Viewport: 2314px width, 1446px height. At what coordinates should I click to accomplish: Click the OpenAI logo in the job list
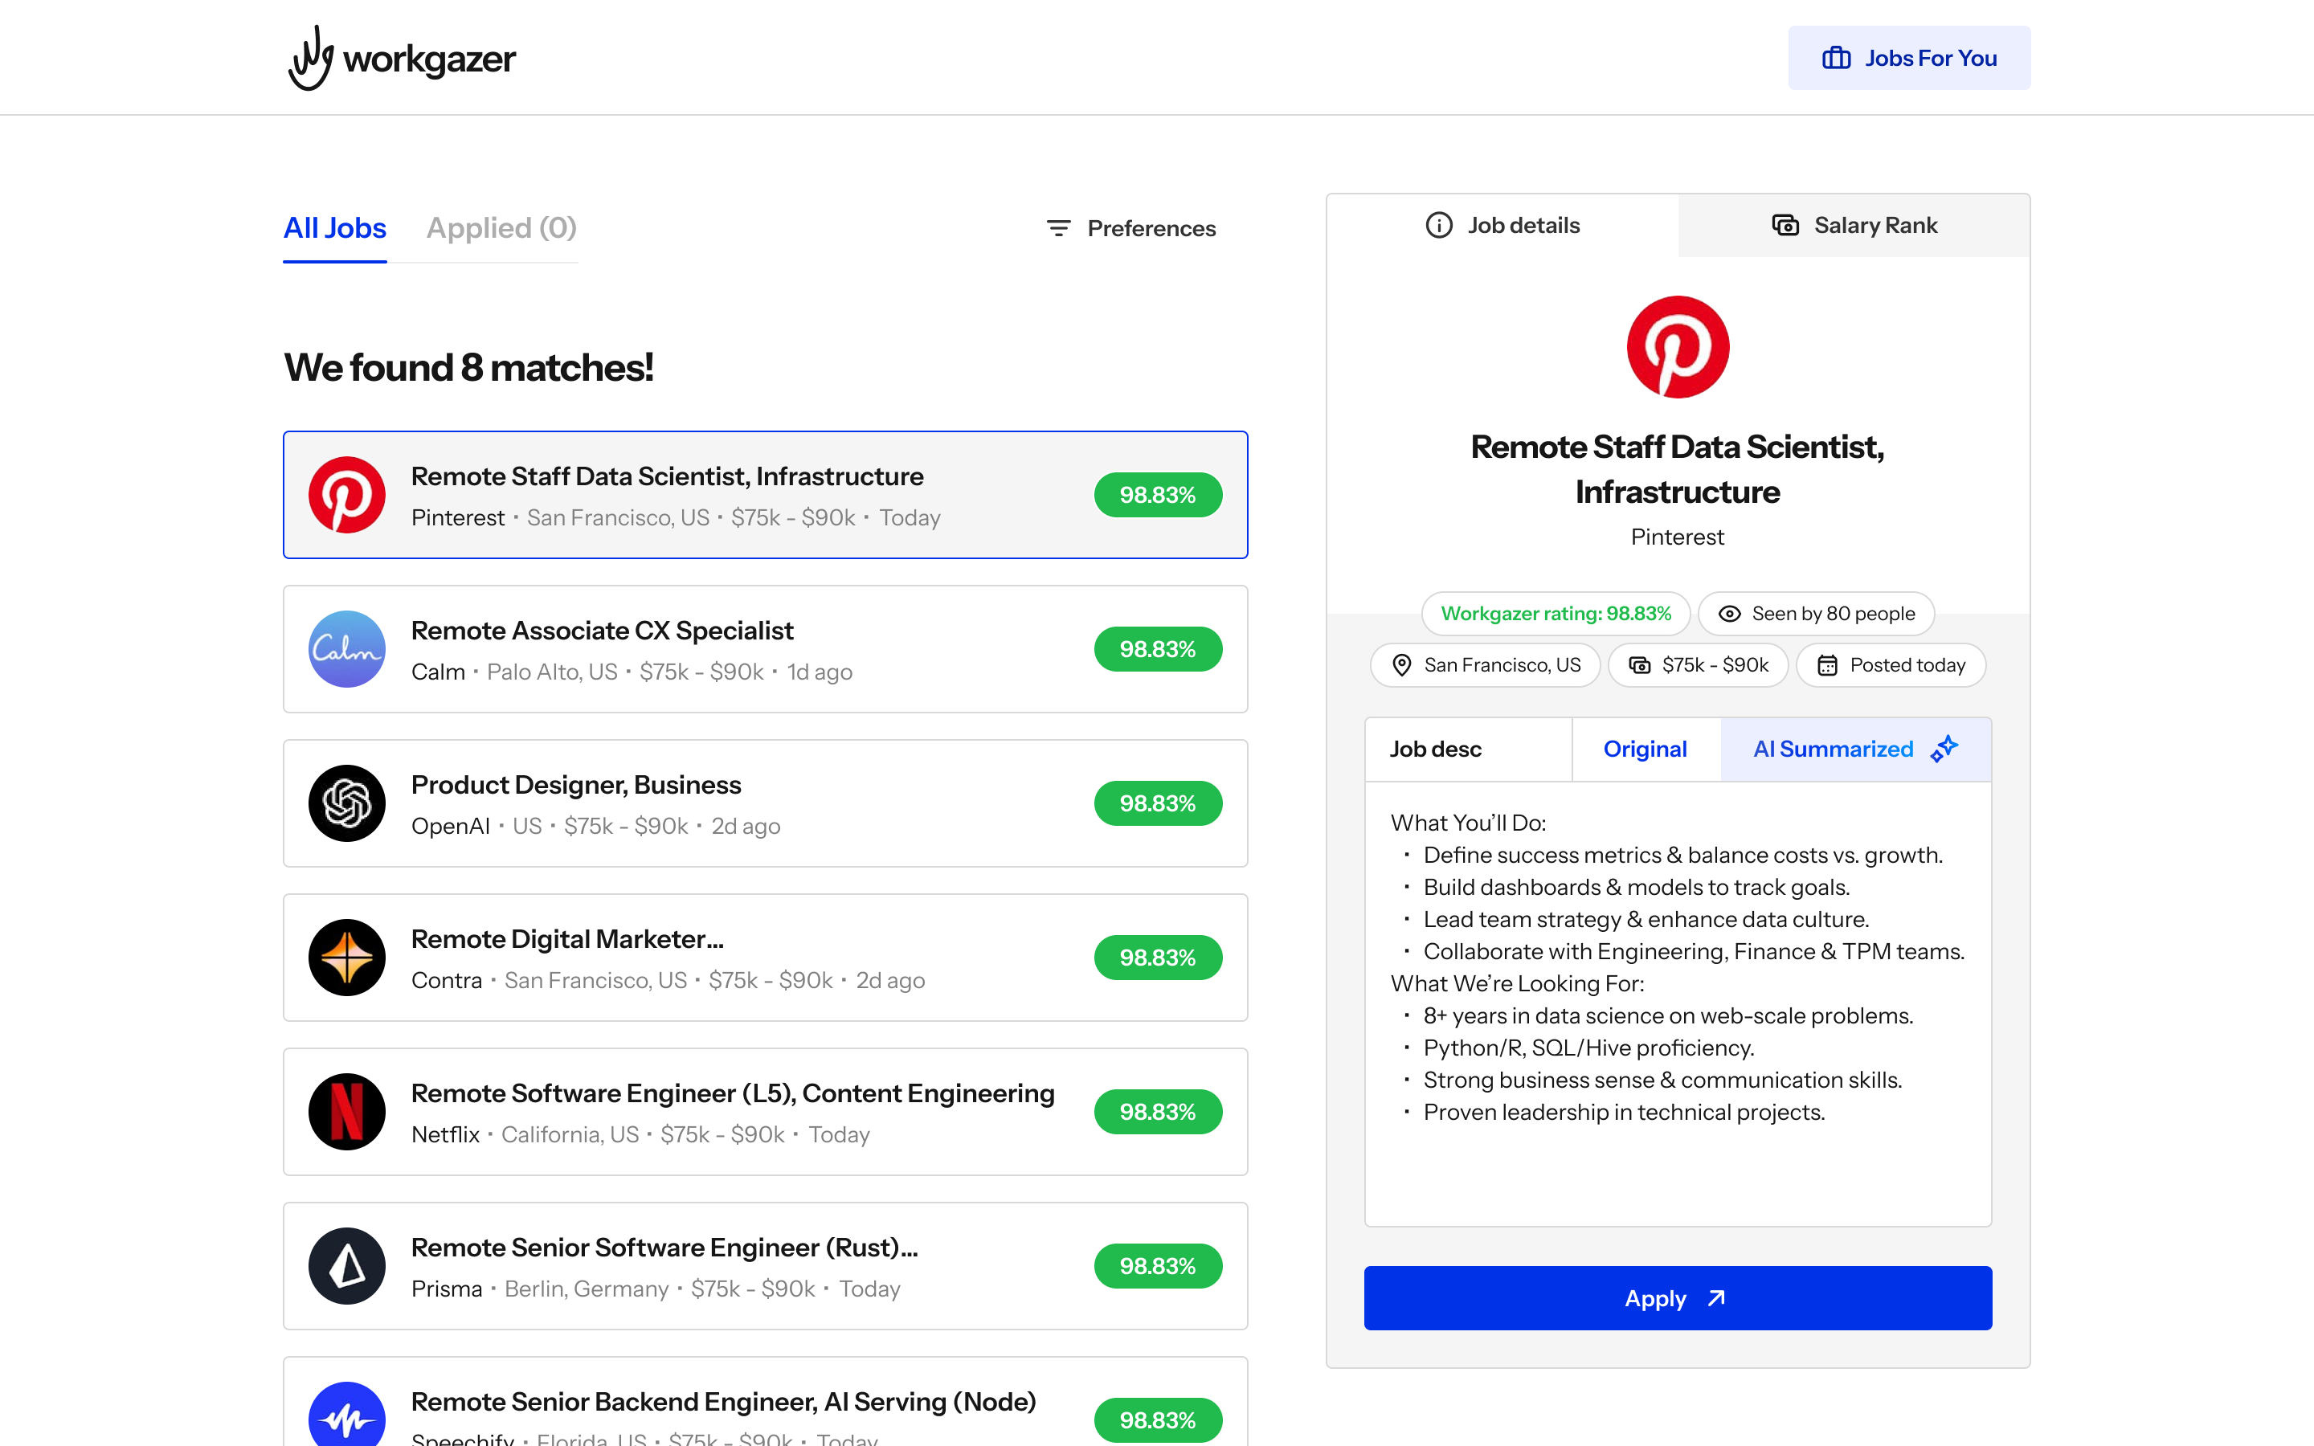click(x=347, y=803)
